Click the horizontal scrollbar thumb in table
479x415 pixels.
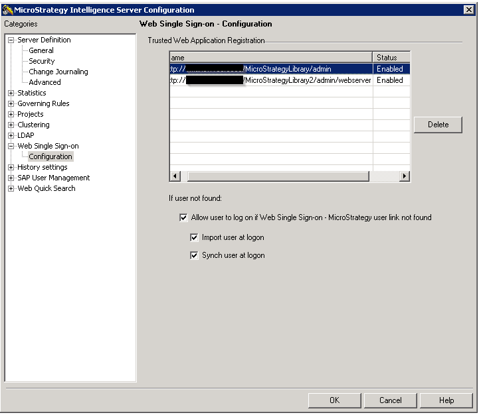(x=278, y=176)
